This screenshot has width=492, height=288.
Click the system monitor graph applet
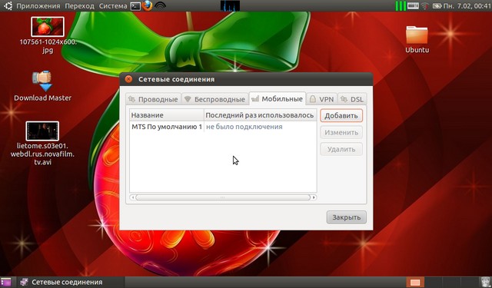(230, 6)
